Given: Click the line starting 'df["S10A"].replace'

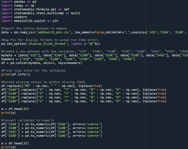Looking at the screenshot, I should [84, 90].
